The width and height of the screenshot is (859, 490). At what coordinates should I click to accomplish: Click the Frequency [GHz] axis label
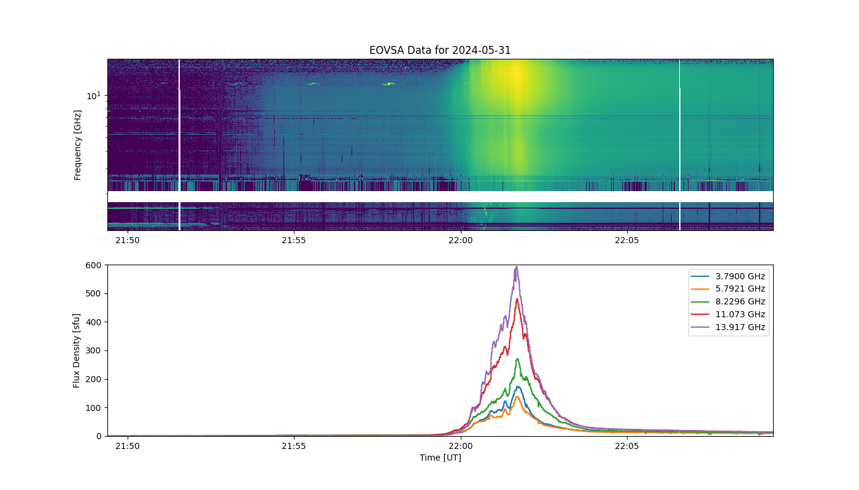coord(78,145)
